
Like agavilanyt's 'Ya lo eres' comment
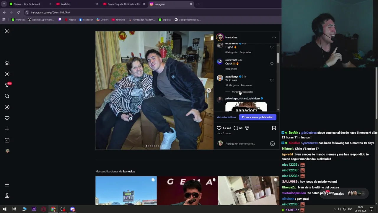tap(272, 80)
